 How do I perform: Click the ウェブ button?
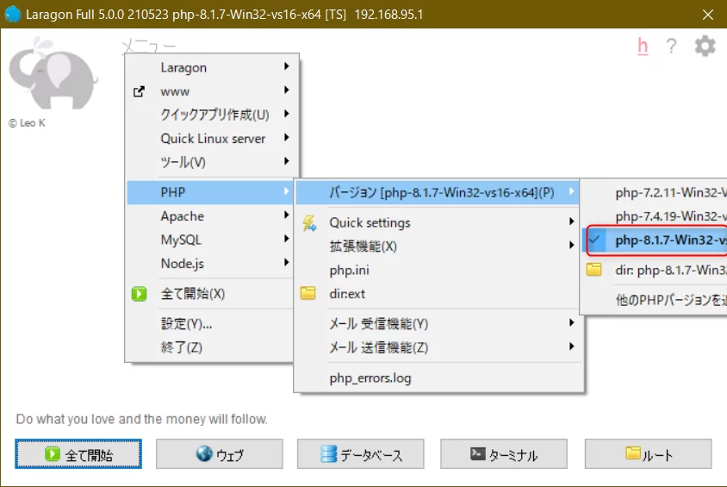point(220,454)
